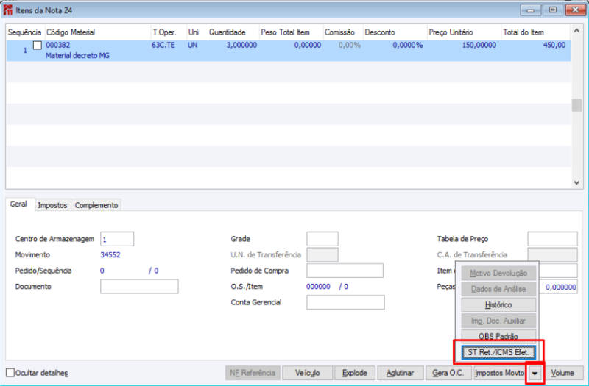Click the Pedido de Compra field

click(345, 271)
